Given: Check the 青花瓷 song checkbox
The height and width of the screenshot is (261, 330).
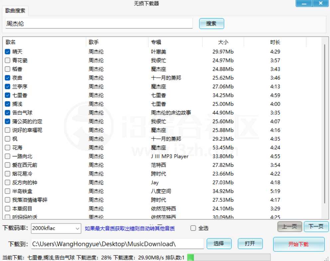Looking at the screenshot, I should tap(8, 60).
